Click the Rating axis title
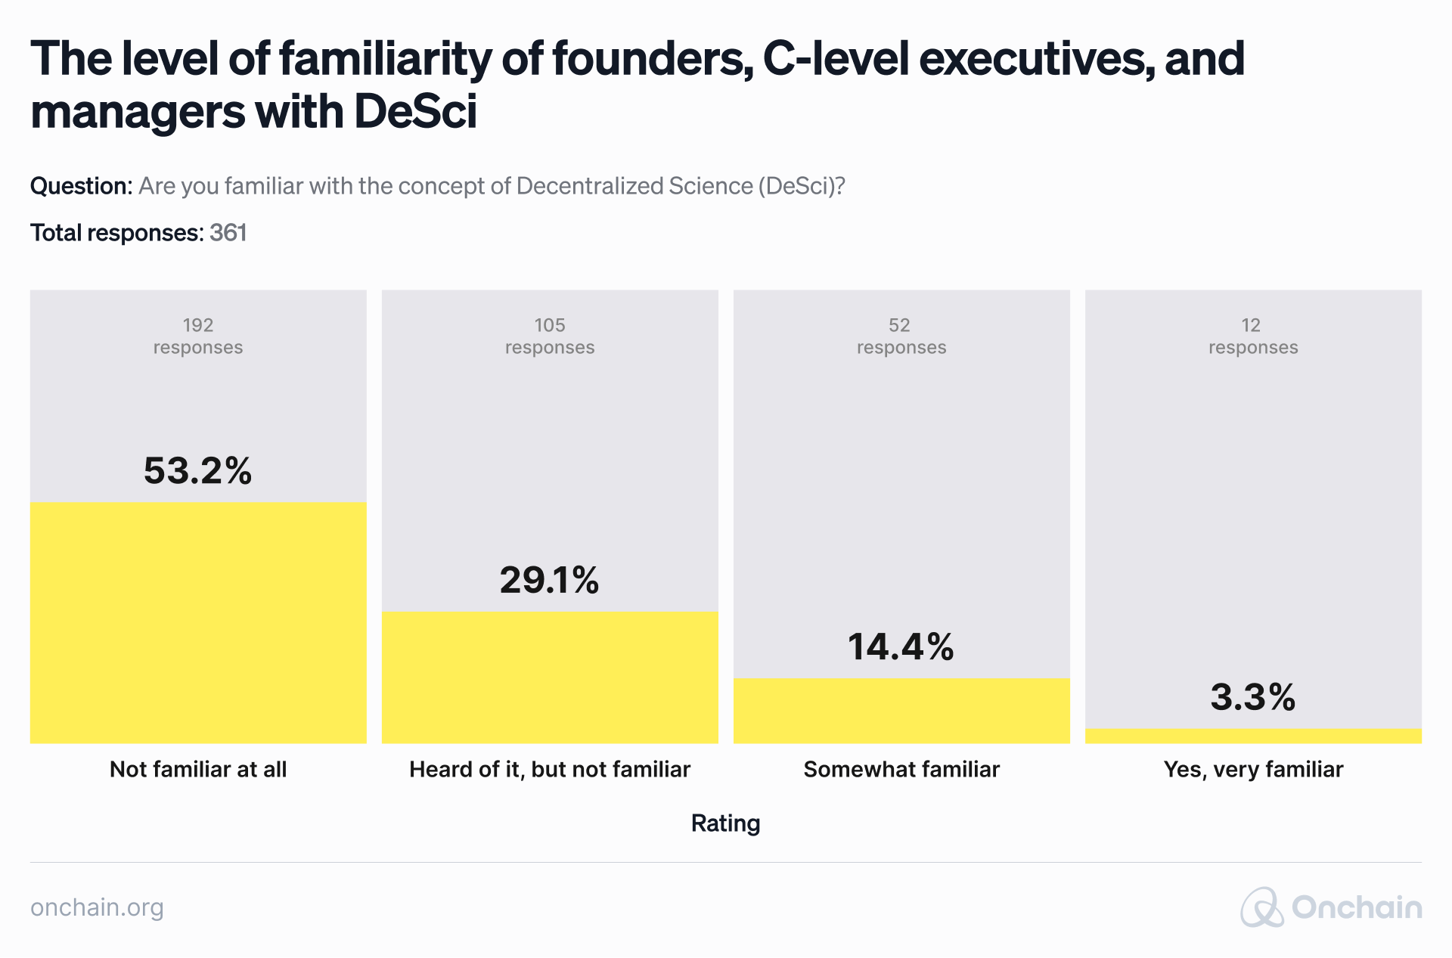This screenshot has height=958, width=1452. (x=725, y=823)
